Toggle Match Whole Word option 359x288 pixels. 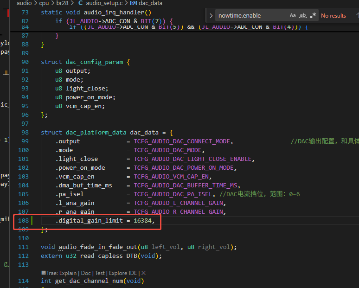coord(303,16)
